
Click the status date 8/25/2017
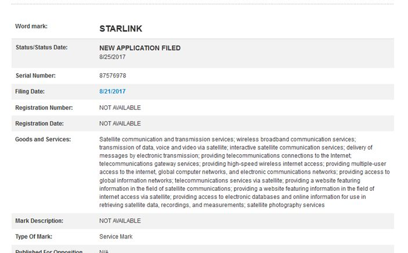112,57
